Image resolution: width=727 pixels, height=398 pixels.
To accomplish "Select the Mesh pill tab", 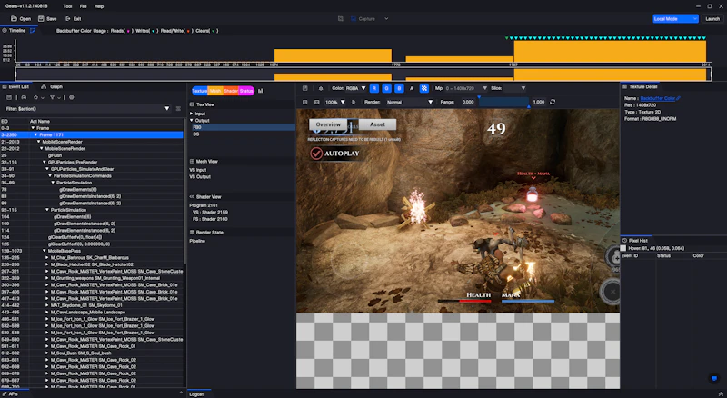I will 215,91.
